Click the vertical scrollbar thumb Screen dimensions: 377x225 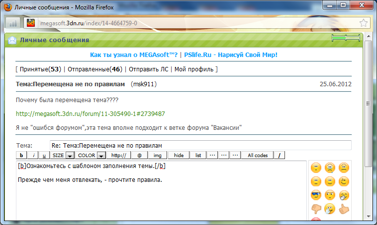368,104
